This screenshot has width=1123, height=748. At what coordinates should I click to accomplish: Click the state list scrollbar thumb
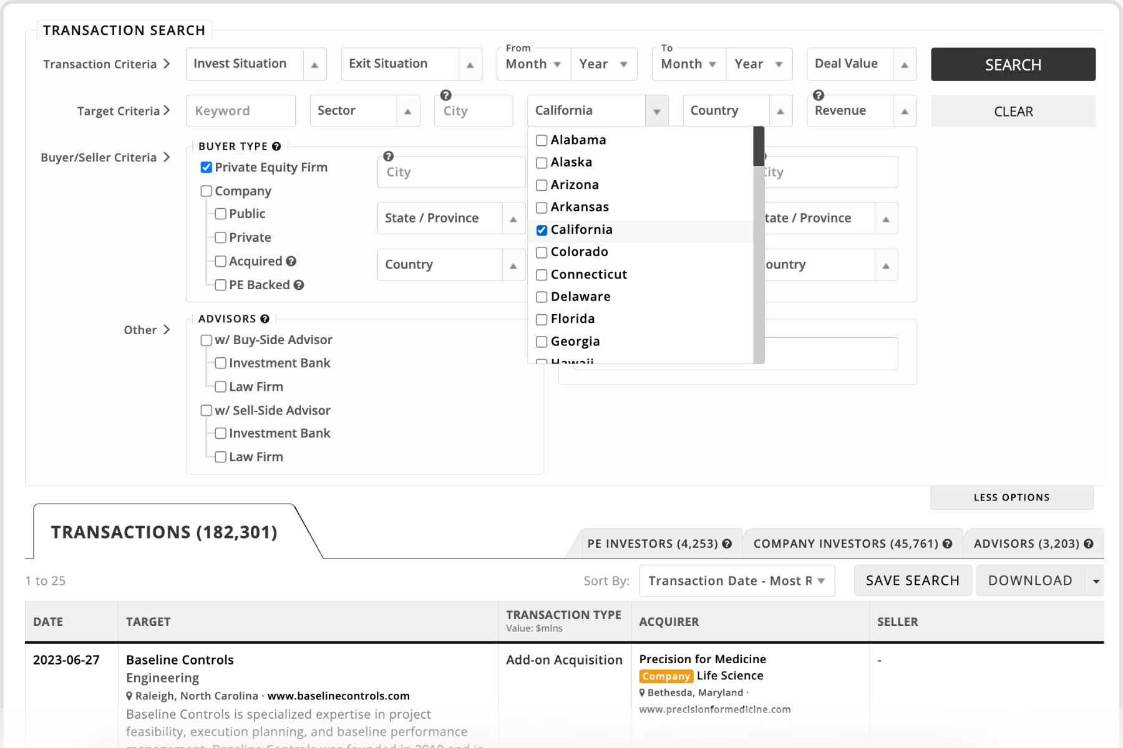(759, 146)
